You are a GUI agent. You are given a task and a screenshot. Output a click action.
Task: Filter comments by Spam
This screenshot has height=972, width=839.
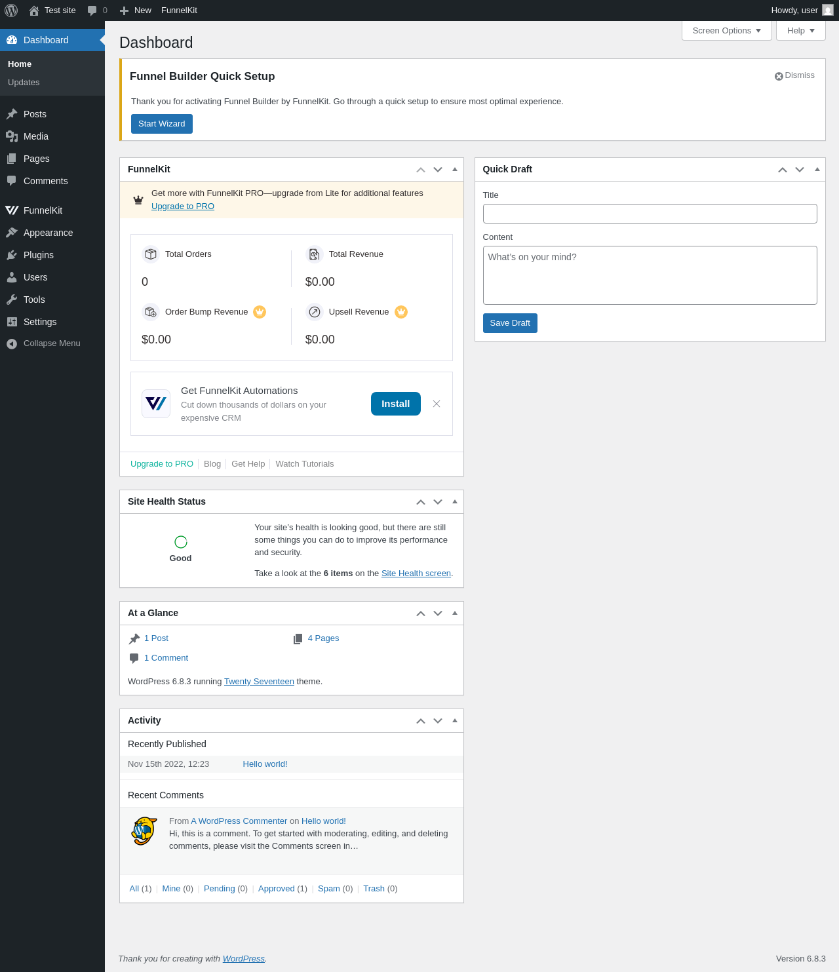tap(329, 889)
